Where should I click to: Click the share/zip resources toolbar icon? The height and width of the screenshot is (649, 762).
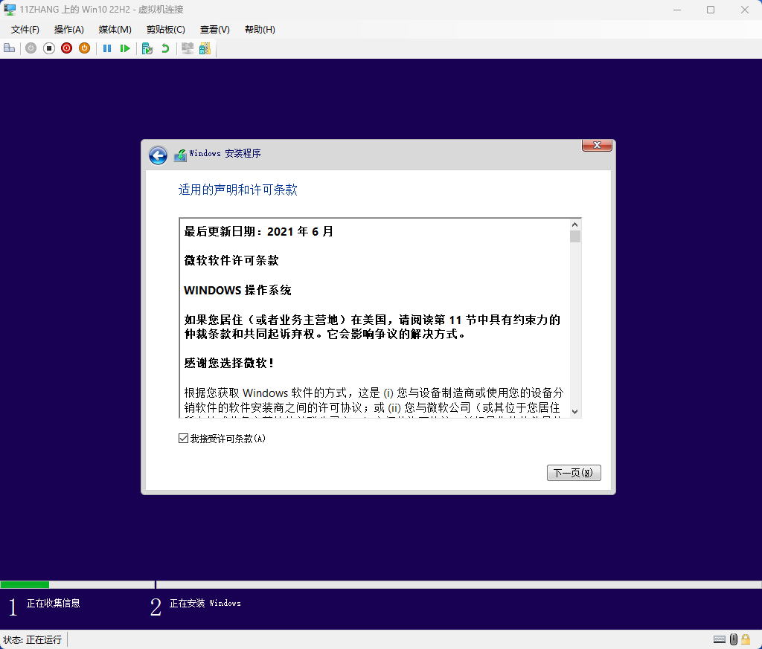click(x=205, y=48)
